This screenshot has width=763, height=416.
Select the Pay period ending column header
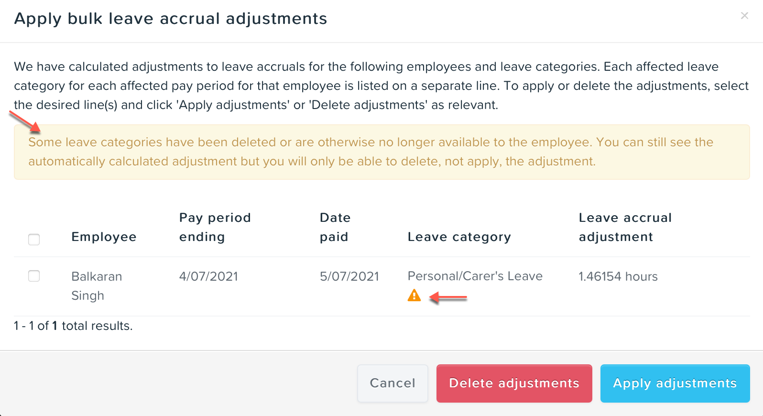coord(215,227)
